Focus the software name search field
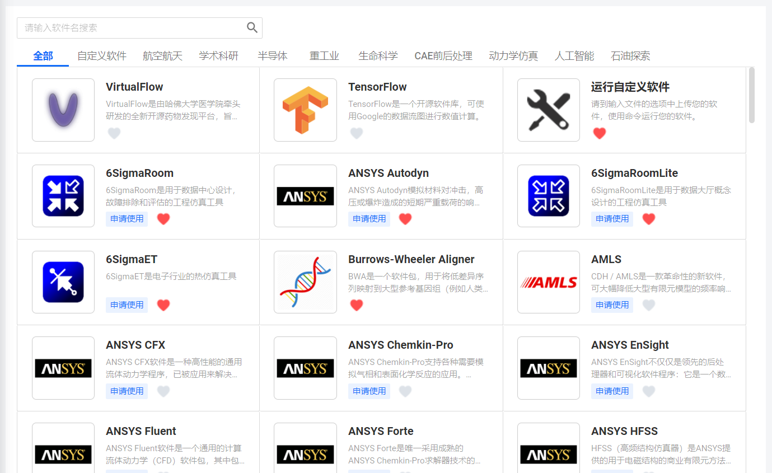 pyautogui.click(x=139, y=28)
